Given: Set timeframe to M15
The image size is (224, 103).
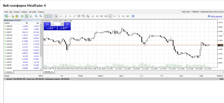Looking at the screenshot, I should [102, 16].
